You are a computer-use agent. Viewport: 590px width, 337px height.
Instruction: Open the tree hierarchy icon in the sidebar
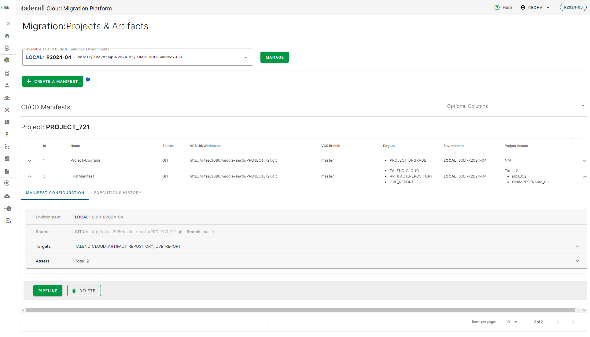point(7,147)
